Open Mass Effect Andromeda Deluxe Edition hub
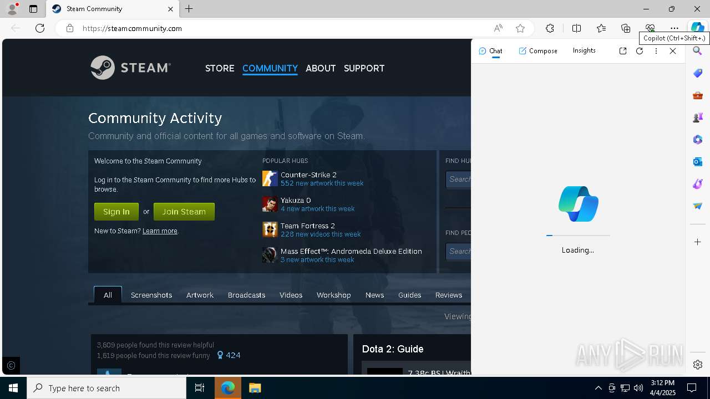The image size is (710, 399). tap(351, 251)
